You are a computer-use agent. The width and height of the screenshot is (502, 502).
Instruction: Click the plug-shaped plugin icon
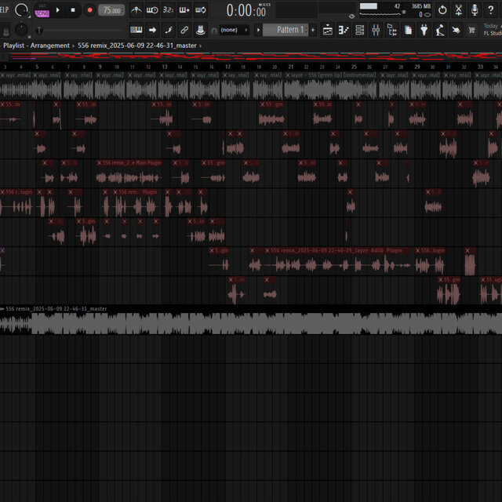click(x=424, y=30)
